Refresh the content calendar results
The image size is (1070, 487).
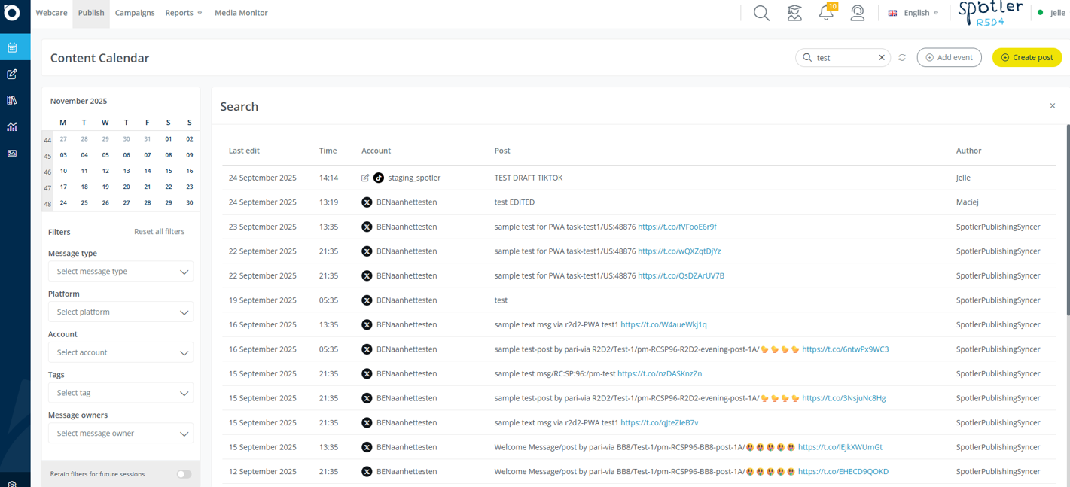(902, 57)
